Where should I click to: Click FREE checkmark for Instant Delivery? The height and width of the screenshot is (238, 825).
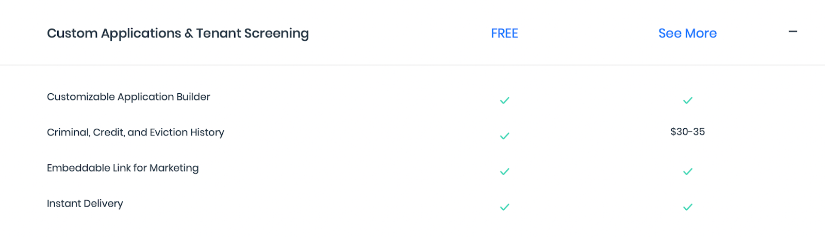505,207
